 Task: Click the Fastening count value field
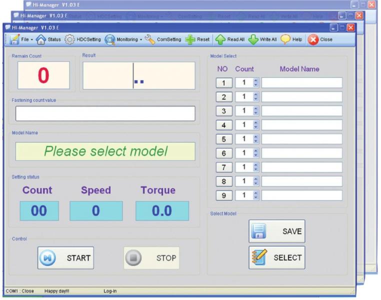105,113
